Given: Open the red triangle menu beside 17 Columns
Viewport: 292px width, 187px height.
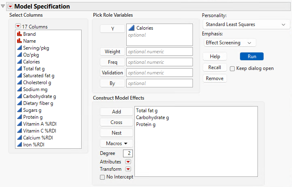Looking at the screenshot, I should click(18, 26).
